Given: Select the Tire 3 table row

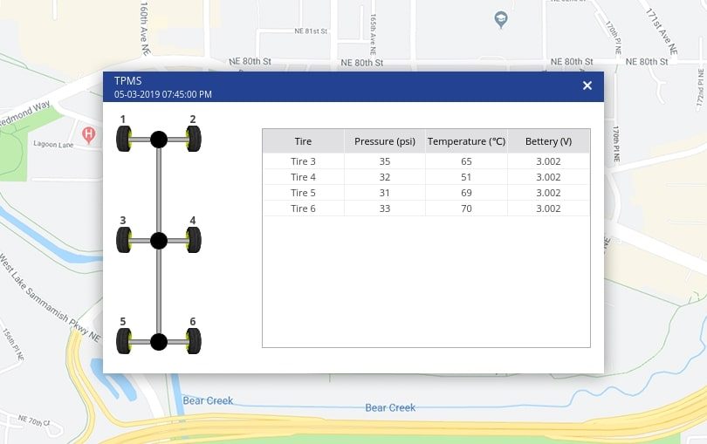Looking at the screenshot, I should pyautogui.click(x=426, y=161).
